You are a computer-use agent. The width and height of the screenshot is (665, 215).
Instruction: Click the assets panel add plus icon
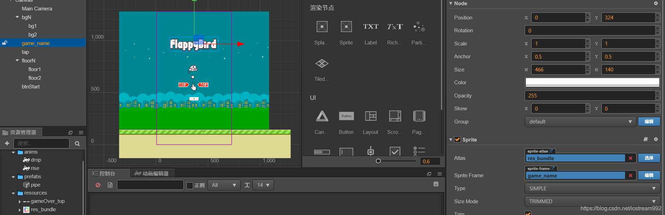(x=7, y=143)
